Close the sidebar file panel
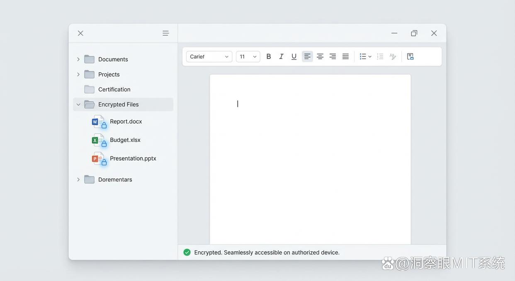515x281 pixels. pos(80,33)
